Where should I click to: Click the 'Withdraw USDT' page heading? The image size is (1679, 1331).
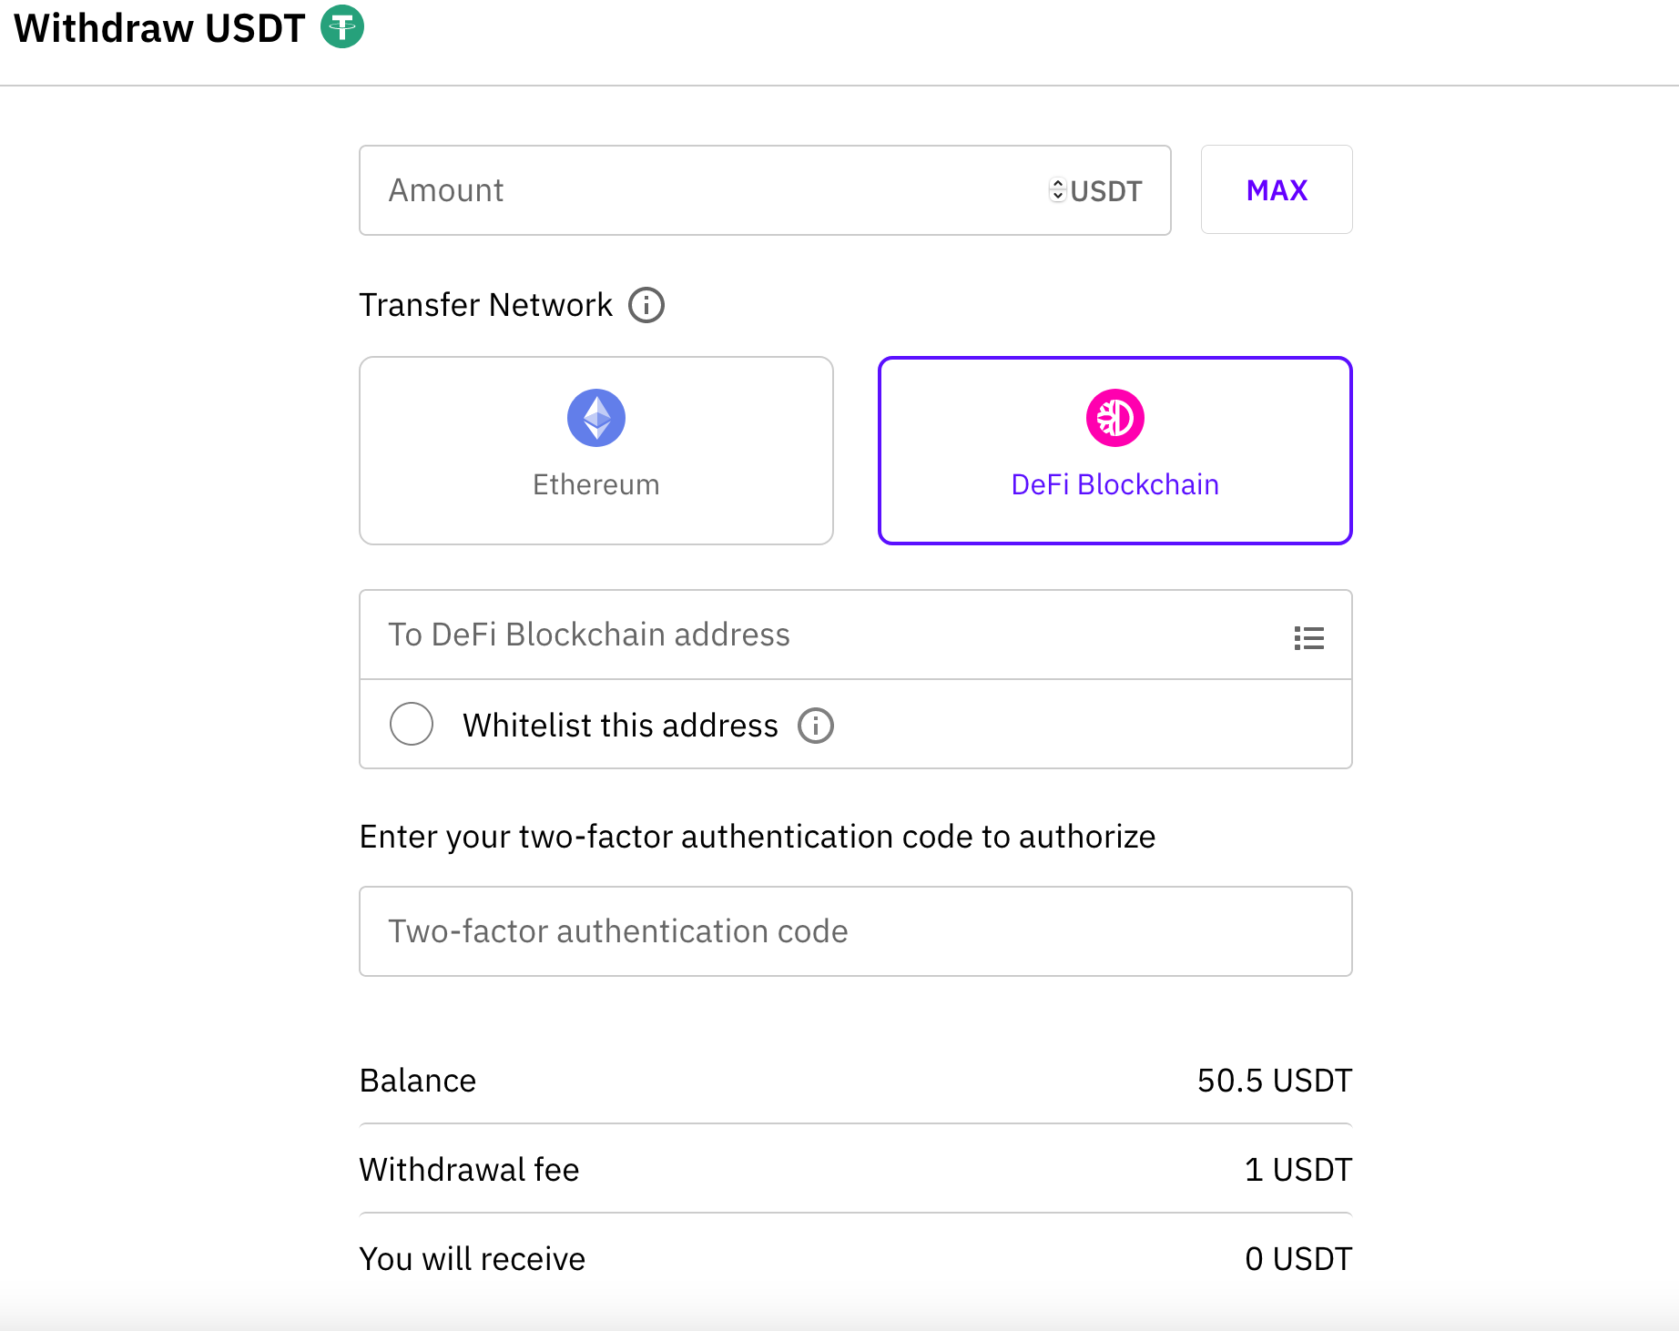pyautogui.click(x=159, y=28)
